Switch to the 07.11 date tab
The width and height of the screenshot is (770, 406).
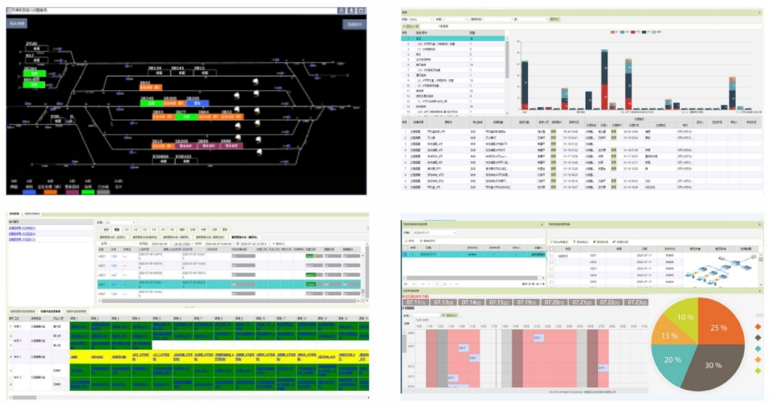(x=416, y=302)
